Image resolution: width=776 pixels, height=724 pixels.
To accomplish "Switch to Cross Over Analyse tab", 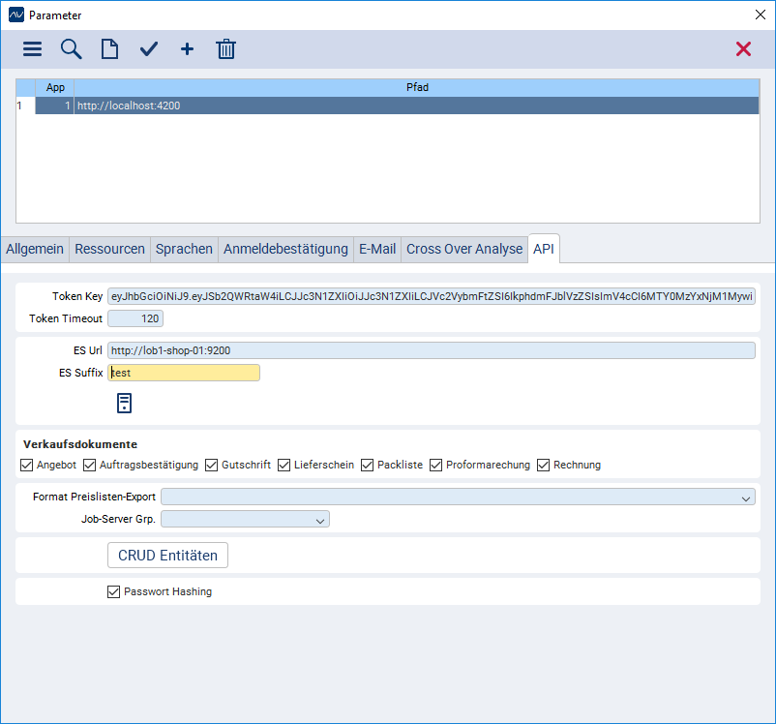I will tap(464, 249).
